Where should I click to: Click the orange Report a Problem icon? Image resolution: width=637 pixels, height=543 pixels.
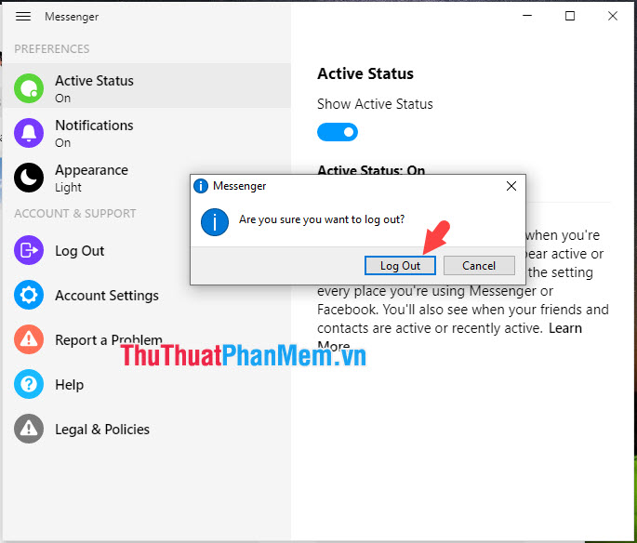pyautogui.click(x=29, y=339)
